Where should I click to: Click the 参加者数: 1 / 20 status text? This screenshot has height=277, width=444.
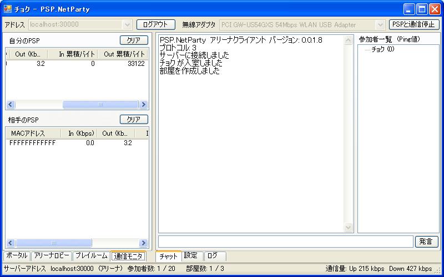151,269
